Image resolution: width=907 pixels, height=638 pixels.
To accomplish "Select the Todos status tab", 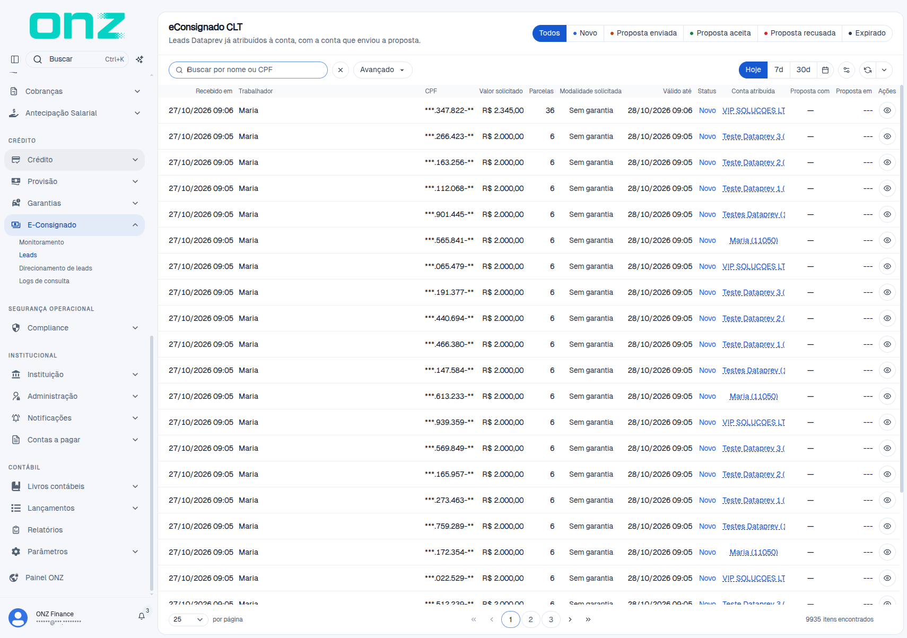I will (550, 33).
